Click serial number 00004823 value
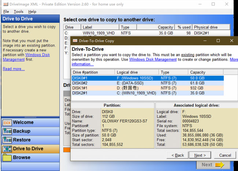This screenshot has height=171, width=238. click(x=190, y=121)
